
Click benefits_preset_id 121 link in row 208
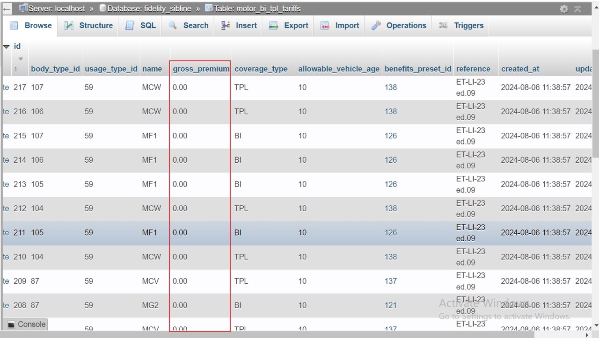(x=391, y=305)
